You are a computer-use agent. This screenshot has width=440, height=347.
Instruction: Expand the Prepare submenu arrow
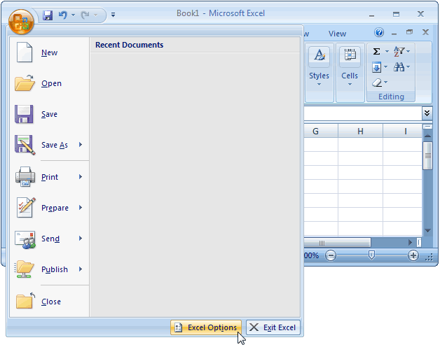[81, 207]
